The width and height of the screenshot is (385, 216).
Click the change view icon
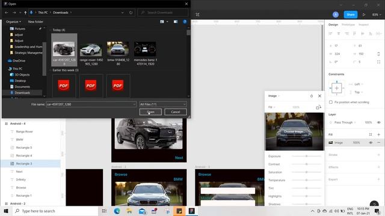pos(162,22)
